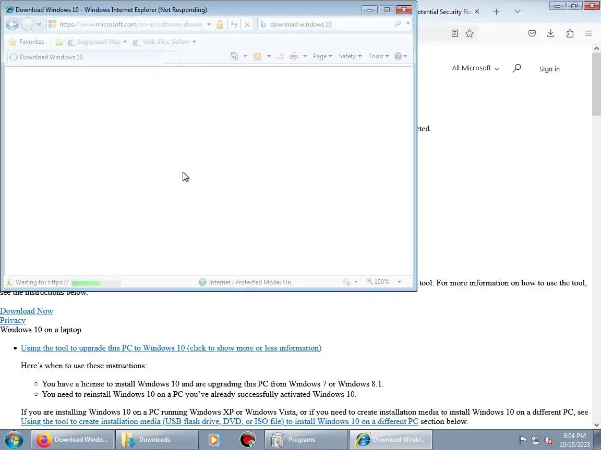Screen dimensions: 601x450
Task: Bookmark this page with Firefox star icon
Action: (470, 33)
